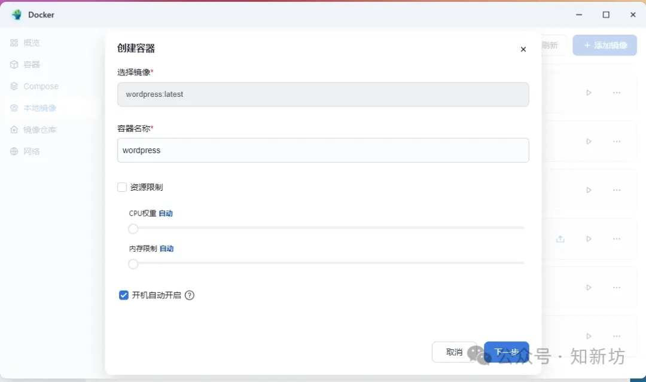Click the 下一步 next button

(x=507, y=352)
